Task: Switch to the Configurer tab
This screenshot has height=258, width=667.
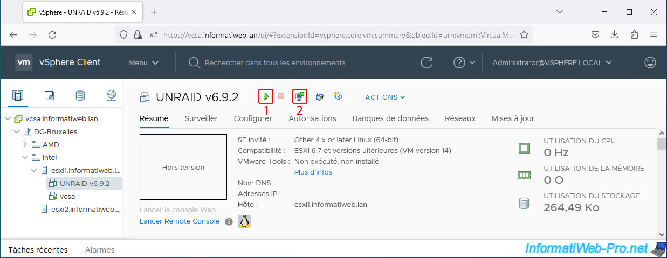Action: (x=253, y=118)
